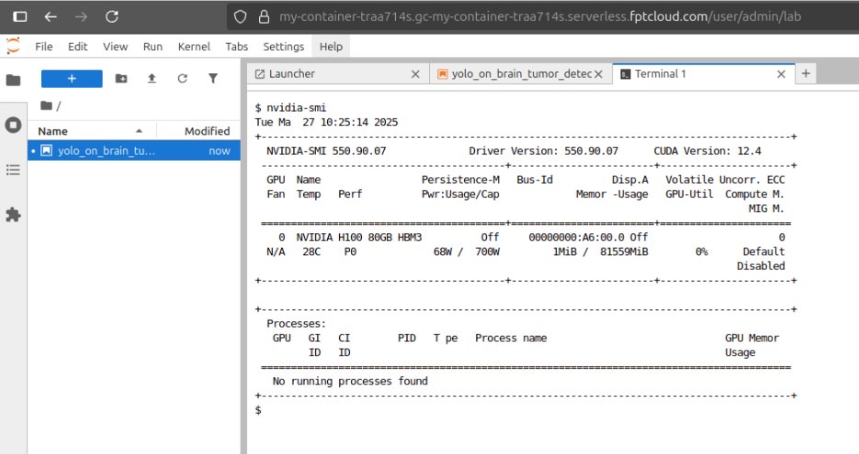
Task: Open the Edit menu
Action: 78,47
